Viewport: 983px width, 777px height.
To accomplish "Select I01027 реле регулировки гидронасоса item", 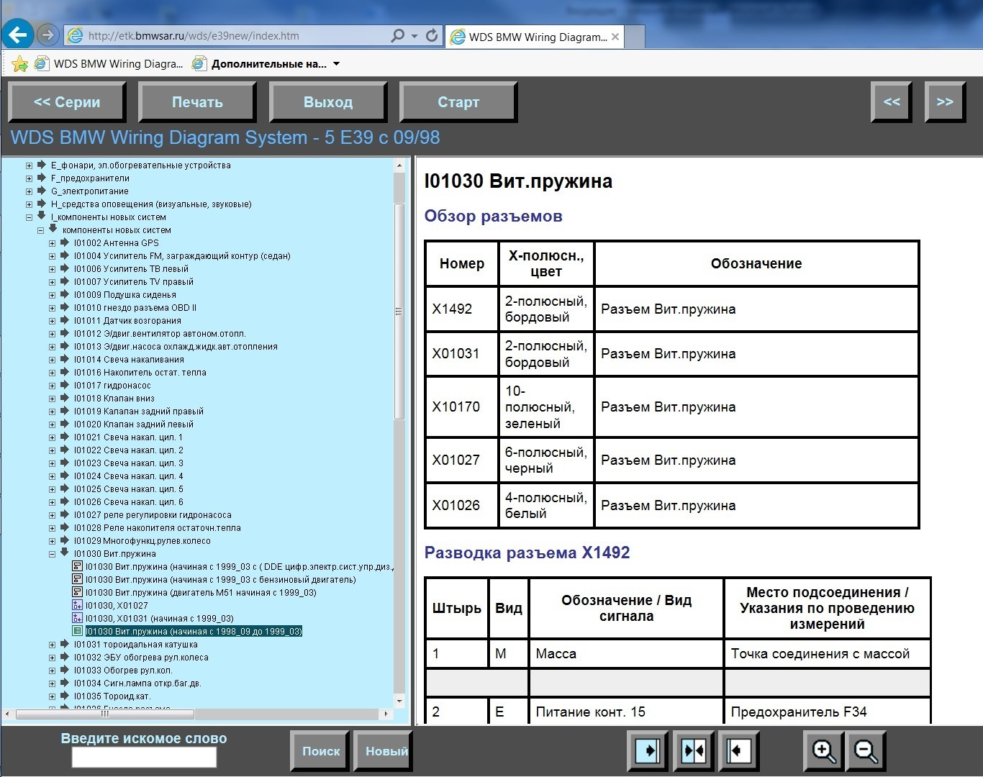I will pos(153,515).
